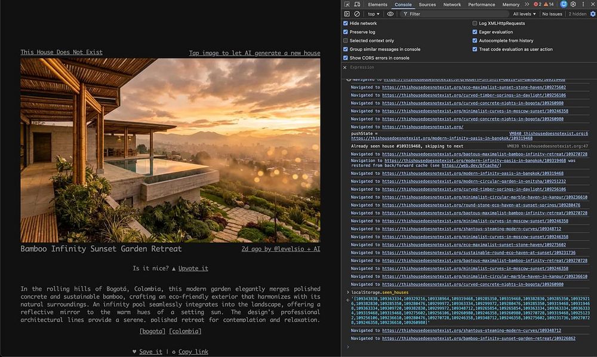597x357 pixels.
Task: Click the red error count badge
Action: (537, 4)
